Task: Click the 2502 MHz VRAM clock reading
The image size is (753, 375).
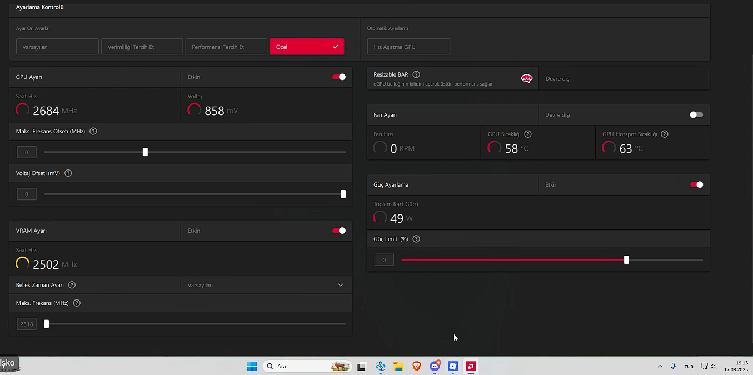Action: point(54,264)
